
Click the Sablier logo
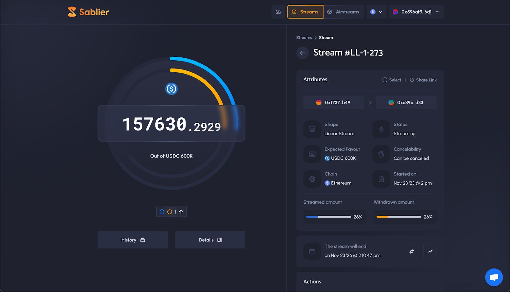pyautogui.click(x=88, y=12)
